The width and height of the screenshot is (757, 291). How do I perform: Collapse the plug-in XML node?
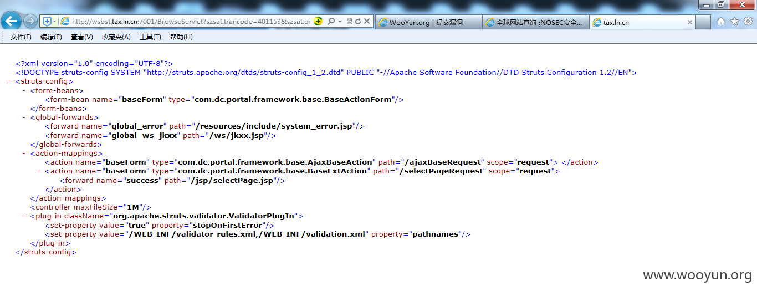pyautogui.click(x=24, y=216)
